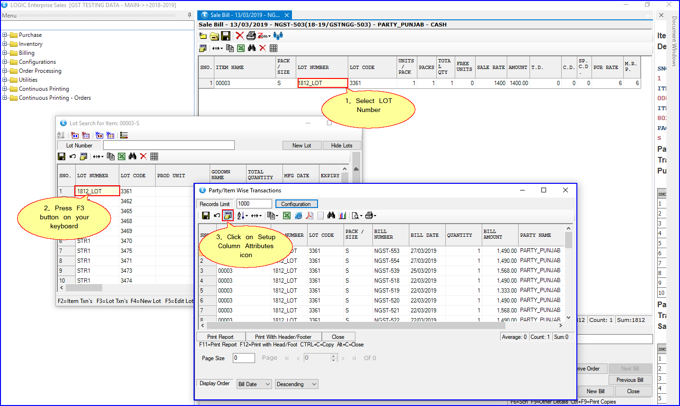The width and height of the screenshot is (680, 406).
Task: Expand the Billing menu folder
Action: point(5,53)
